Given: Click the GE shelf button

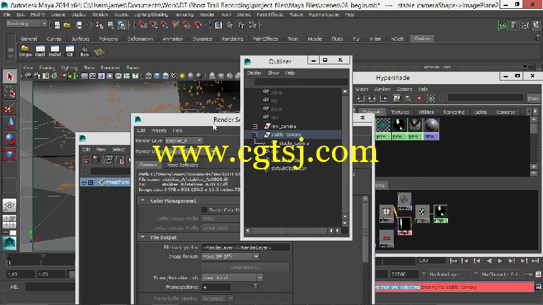Looking at the screenshot, I should tap(70, 51).
